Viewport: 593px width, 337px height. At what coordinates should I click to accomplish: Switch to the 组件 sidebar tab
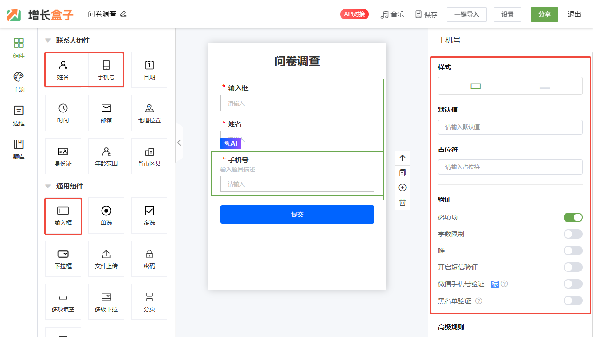point(19,49)
